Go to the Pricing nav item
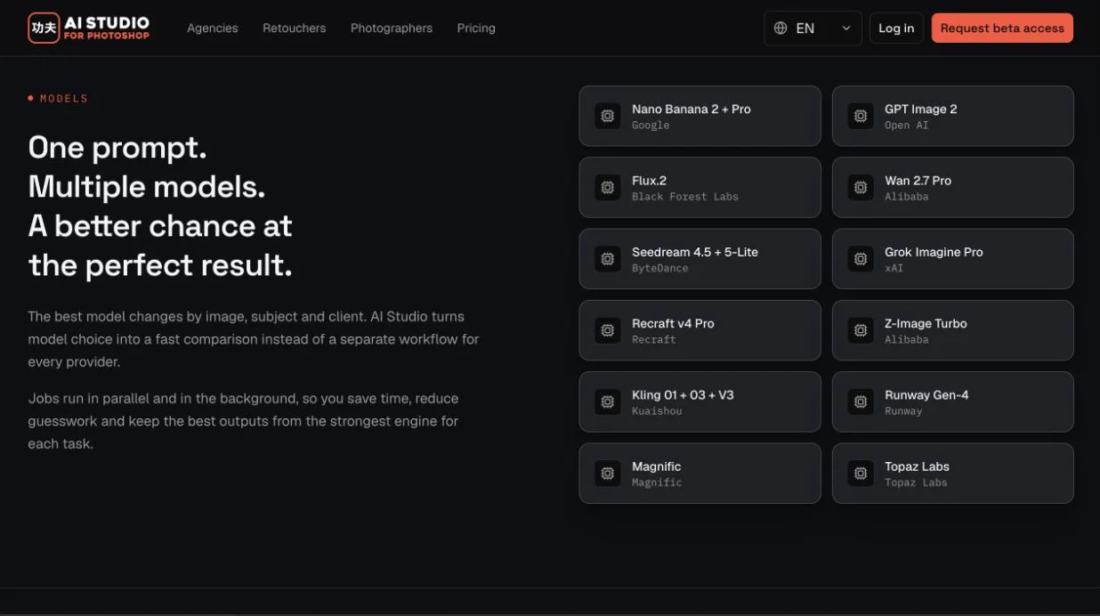This screenshot has width=1100, height=616. pos(476,28)
